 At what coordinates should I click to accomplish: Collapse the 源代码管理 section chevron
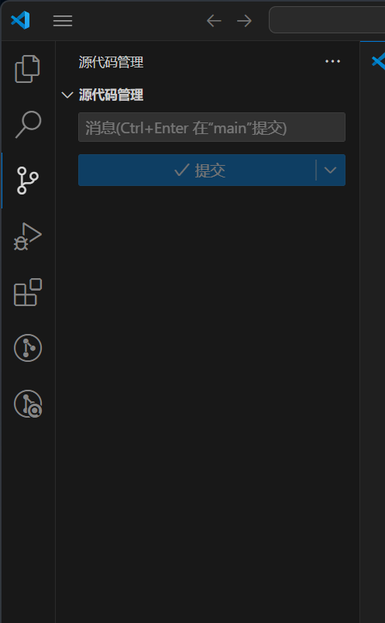(x=67, y=95)
